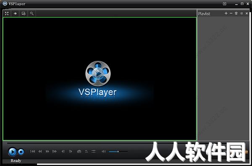Stop playback with the blue Stop button
The height and width of the screenshot is (166, 252).
(x=21, y=152)
